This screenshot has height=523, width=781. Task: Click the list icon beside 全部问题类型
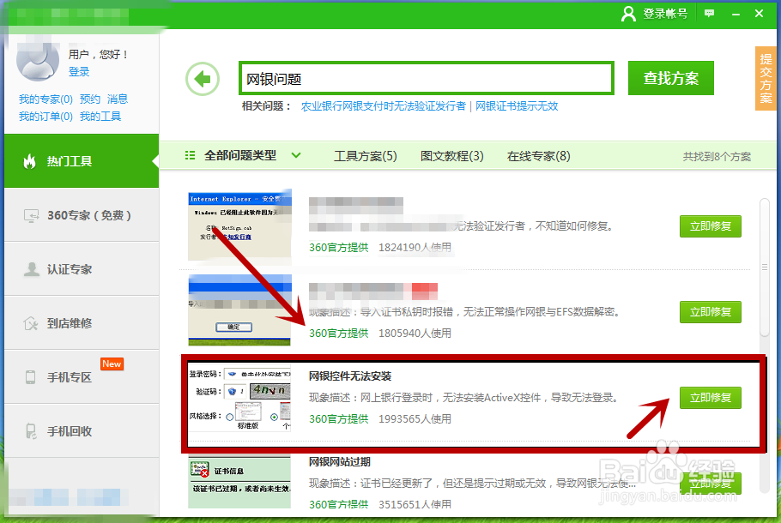coord(190,155)
